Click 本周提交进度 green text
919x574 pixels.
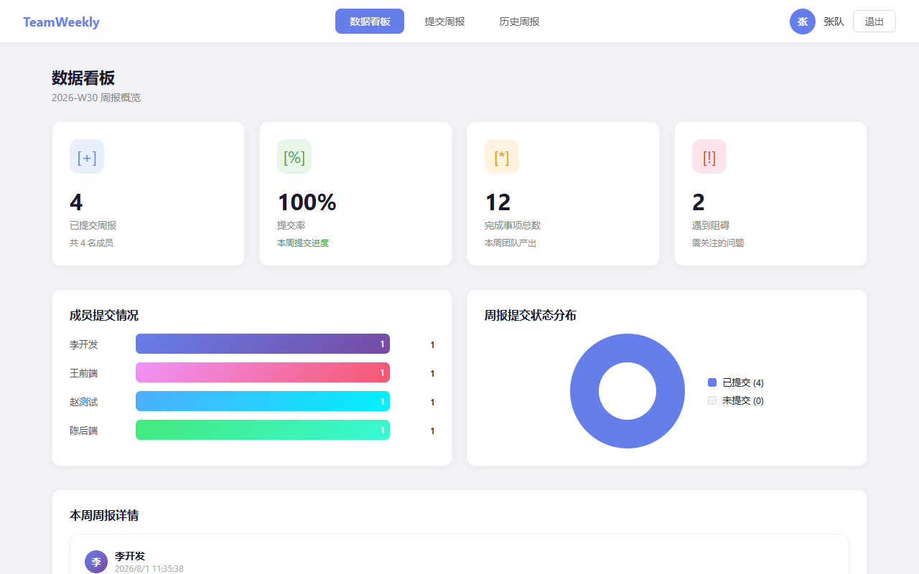[303, 243]
